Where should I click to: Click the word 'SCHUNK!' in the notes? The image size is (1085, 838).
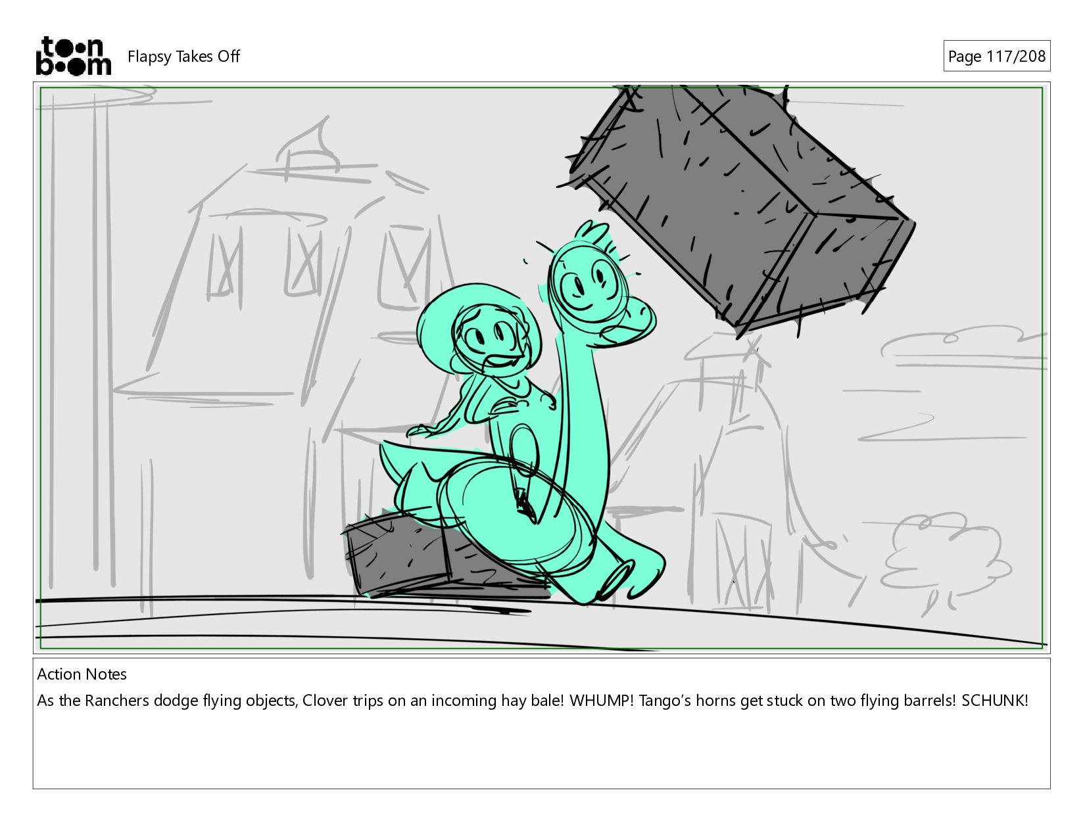click(994, 701)
